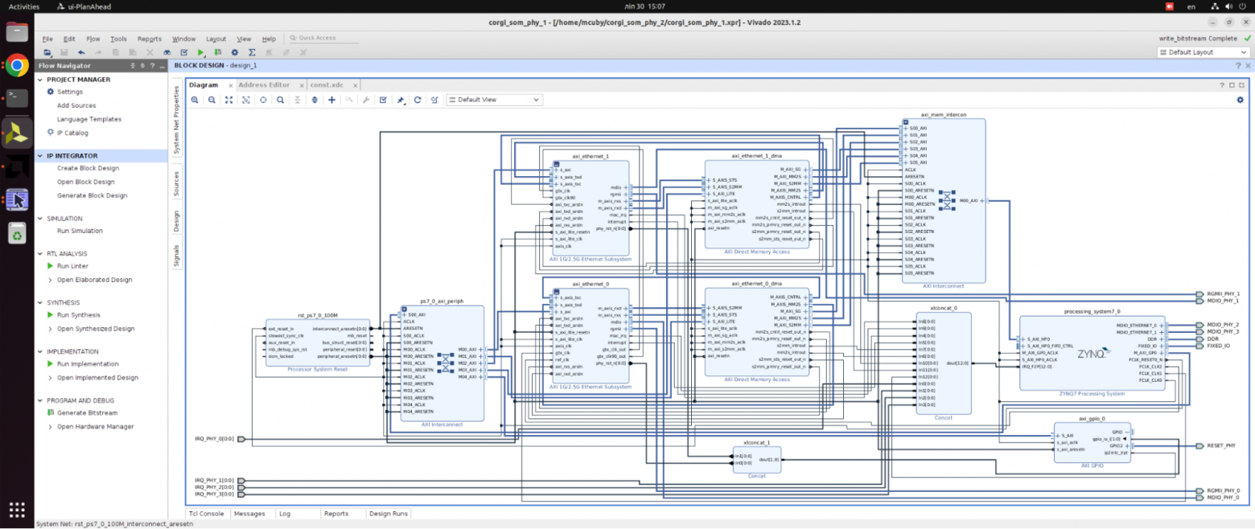Collapse the PROJECT MANAGER section
The width and height of the screenshot is (1255, 529).
[41, 80]
